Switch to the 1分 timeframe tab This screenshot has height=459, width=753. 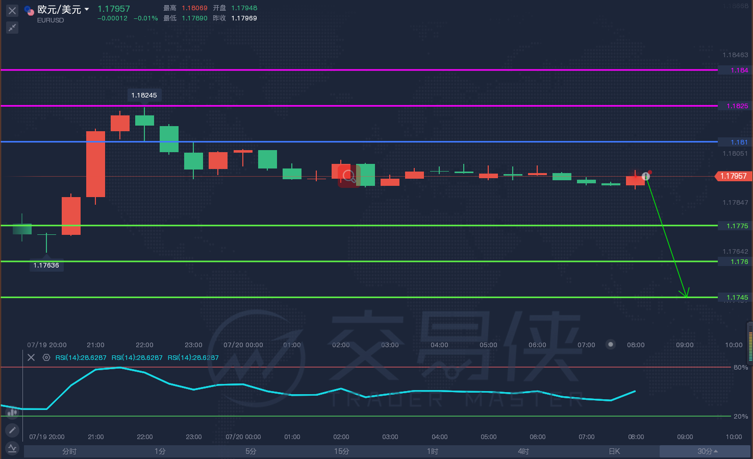click(160, 451)
